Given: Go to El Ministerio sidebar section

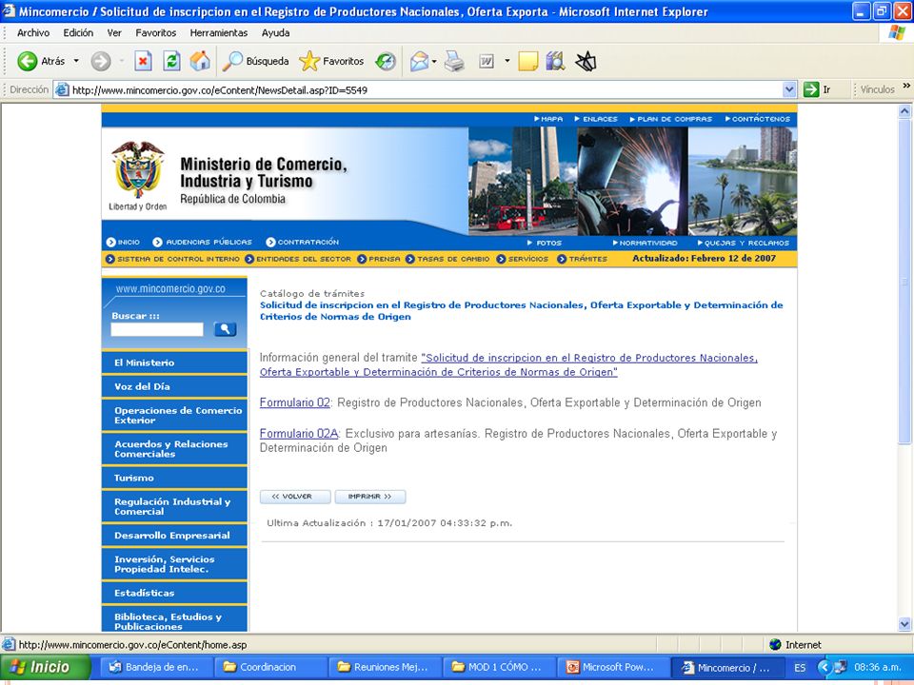Looking at the screenshot, I should click(174, 362).
